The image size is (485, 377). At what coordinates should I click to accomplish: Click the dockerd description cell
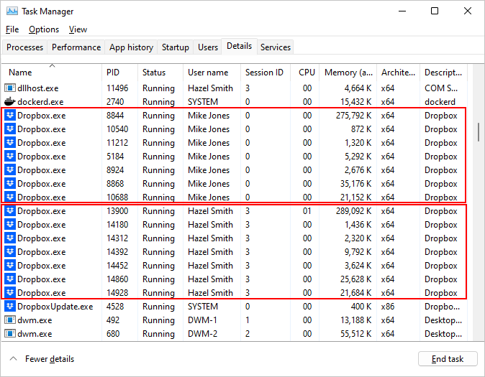click(x=440, y=102)
